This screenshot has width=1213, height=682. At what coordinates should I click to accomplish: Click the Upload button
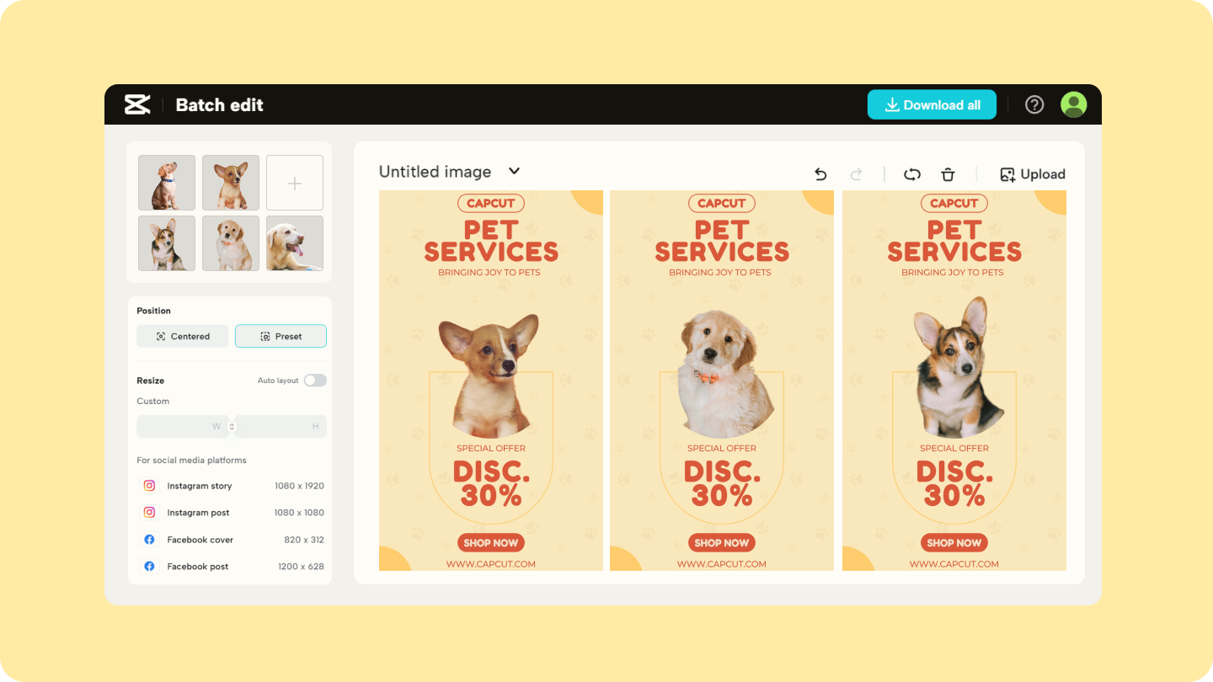1032,174
